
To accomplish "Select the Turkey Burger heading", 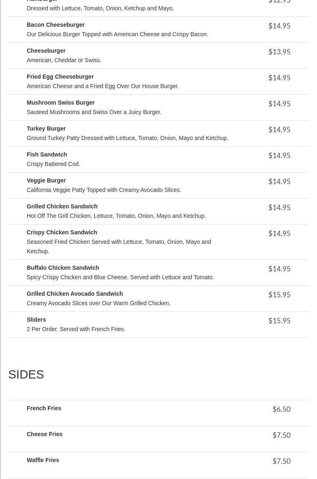I will click(x=46, y=129).
